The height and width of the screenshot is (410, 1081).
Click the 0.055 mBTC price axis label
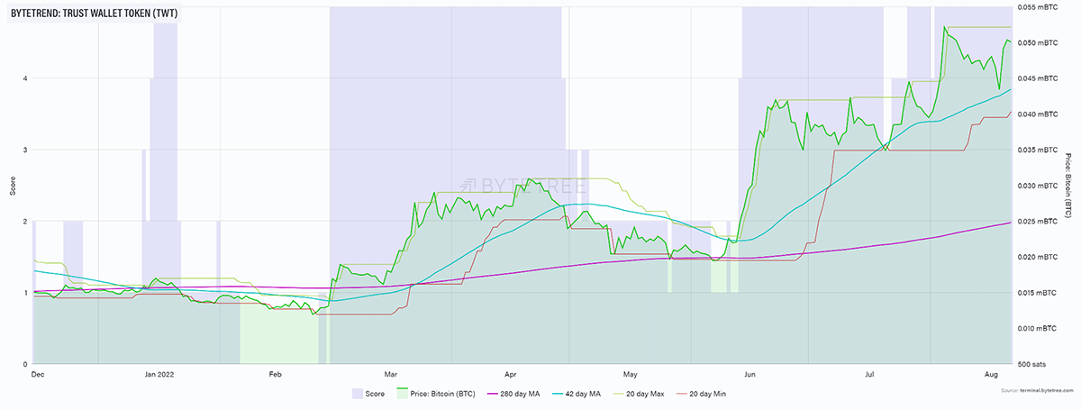[1036, 6]
